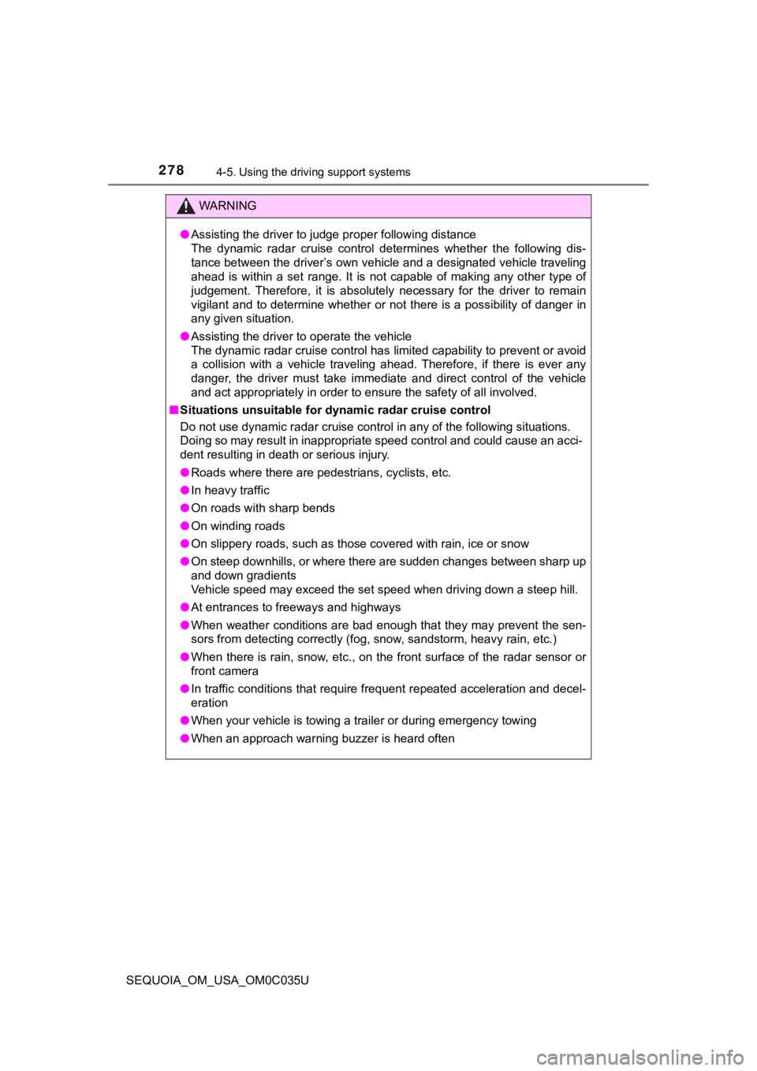Select the page number 278

click(x=171, y=170)
